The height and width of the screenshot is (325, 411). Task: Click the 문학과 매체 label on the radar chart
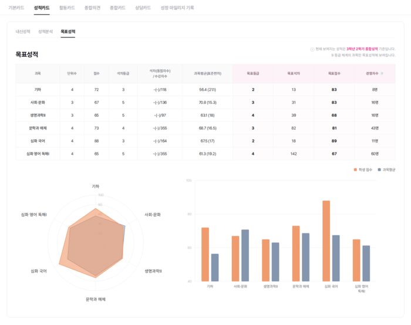95,299
